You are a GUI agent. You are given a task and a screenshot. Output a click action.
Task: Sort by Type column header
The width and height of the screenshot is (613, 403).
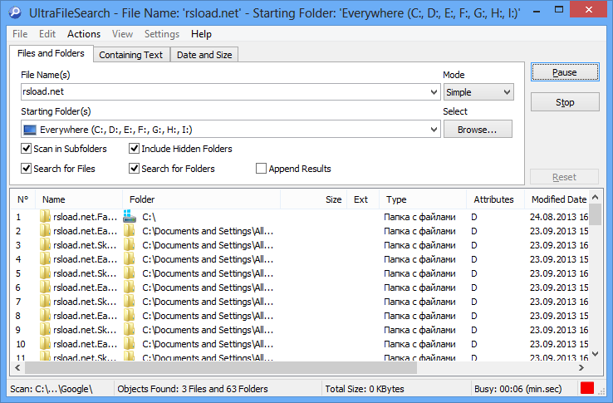coord(423,199)
